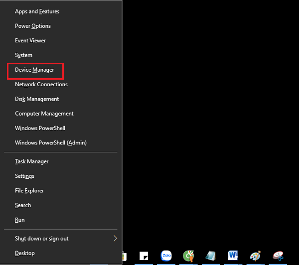Image resolution: width=299 pixels, height=265 pixels.
Task: Click the Sticky Notes taskbar icon
Action: coord(144,257)
